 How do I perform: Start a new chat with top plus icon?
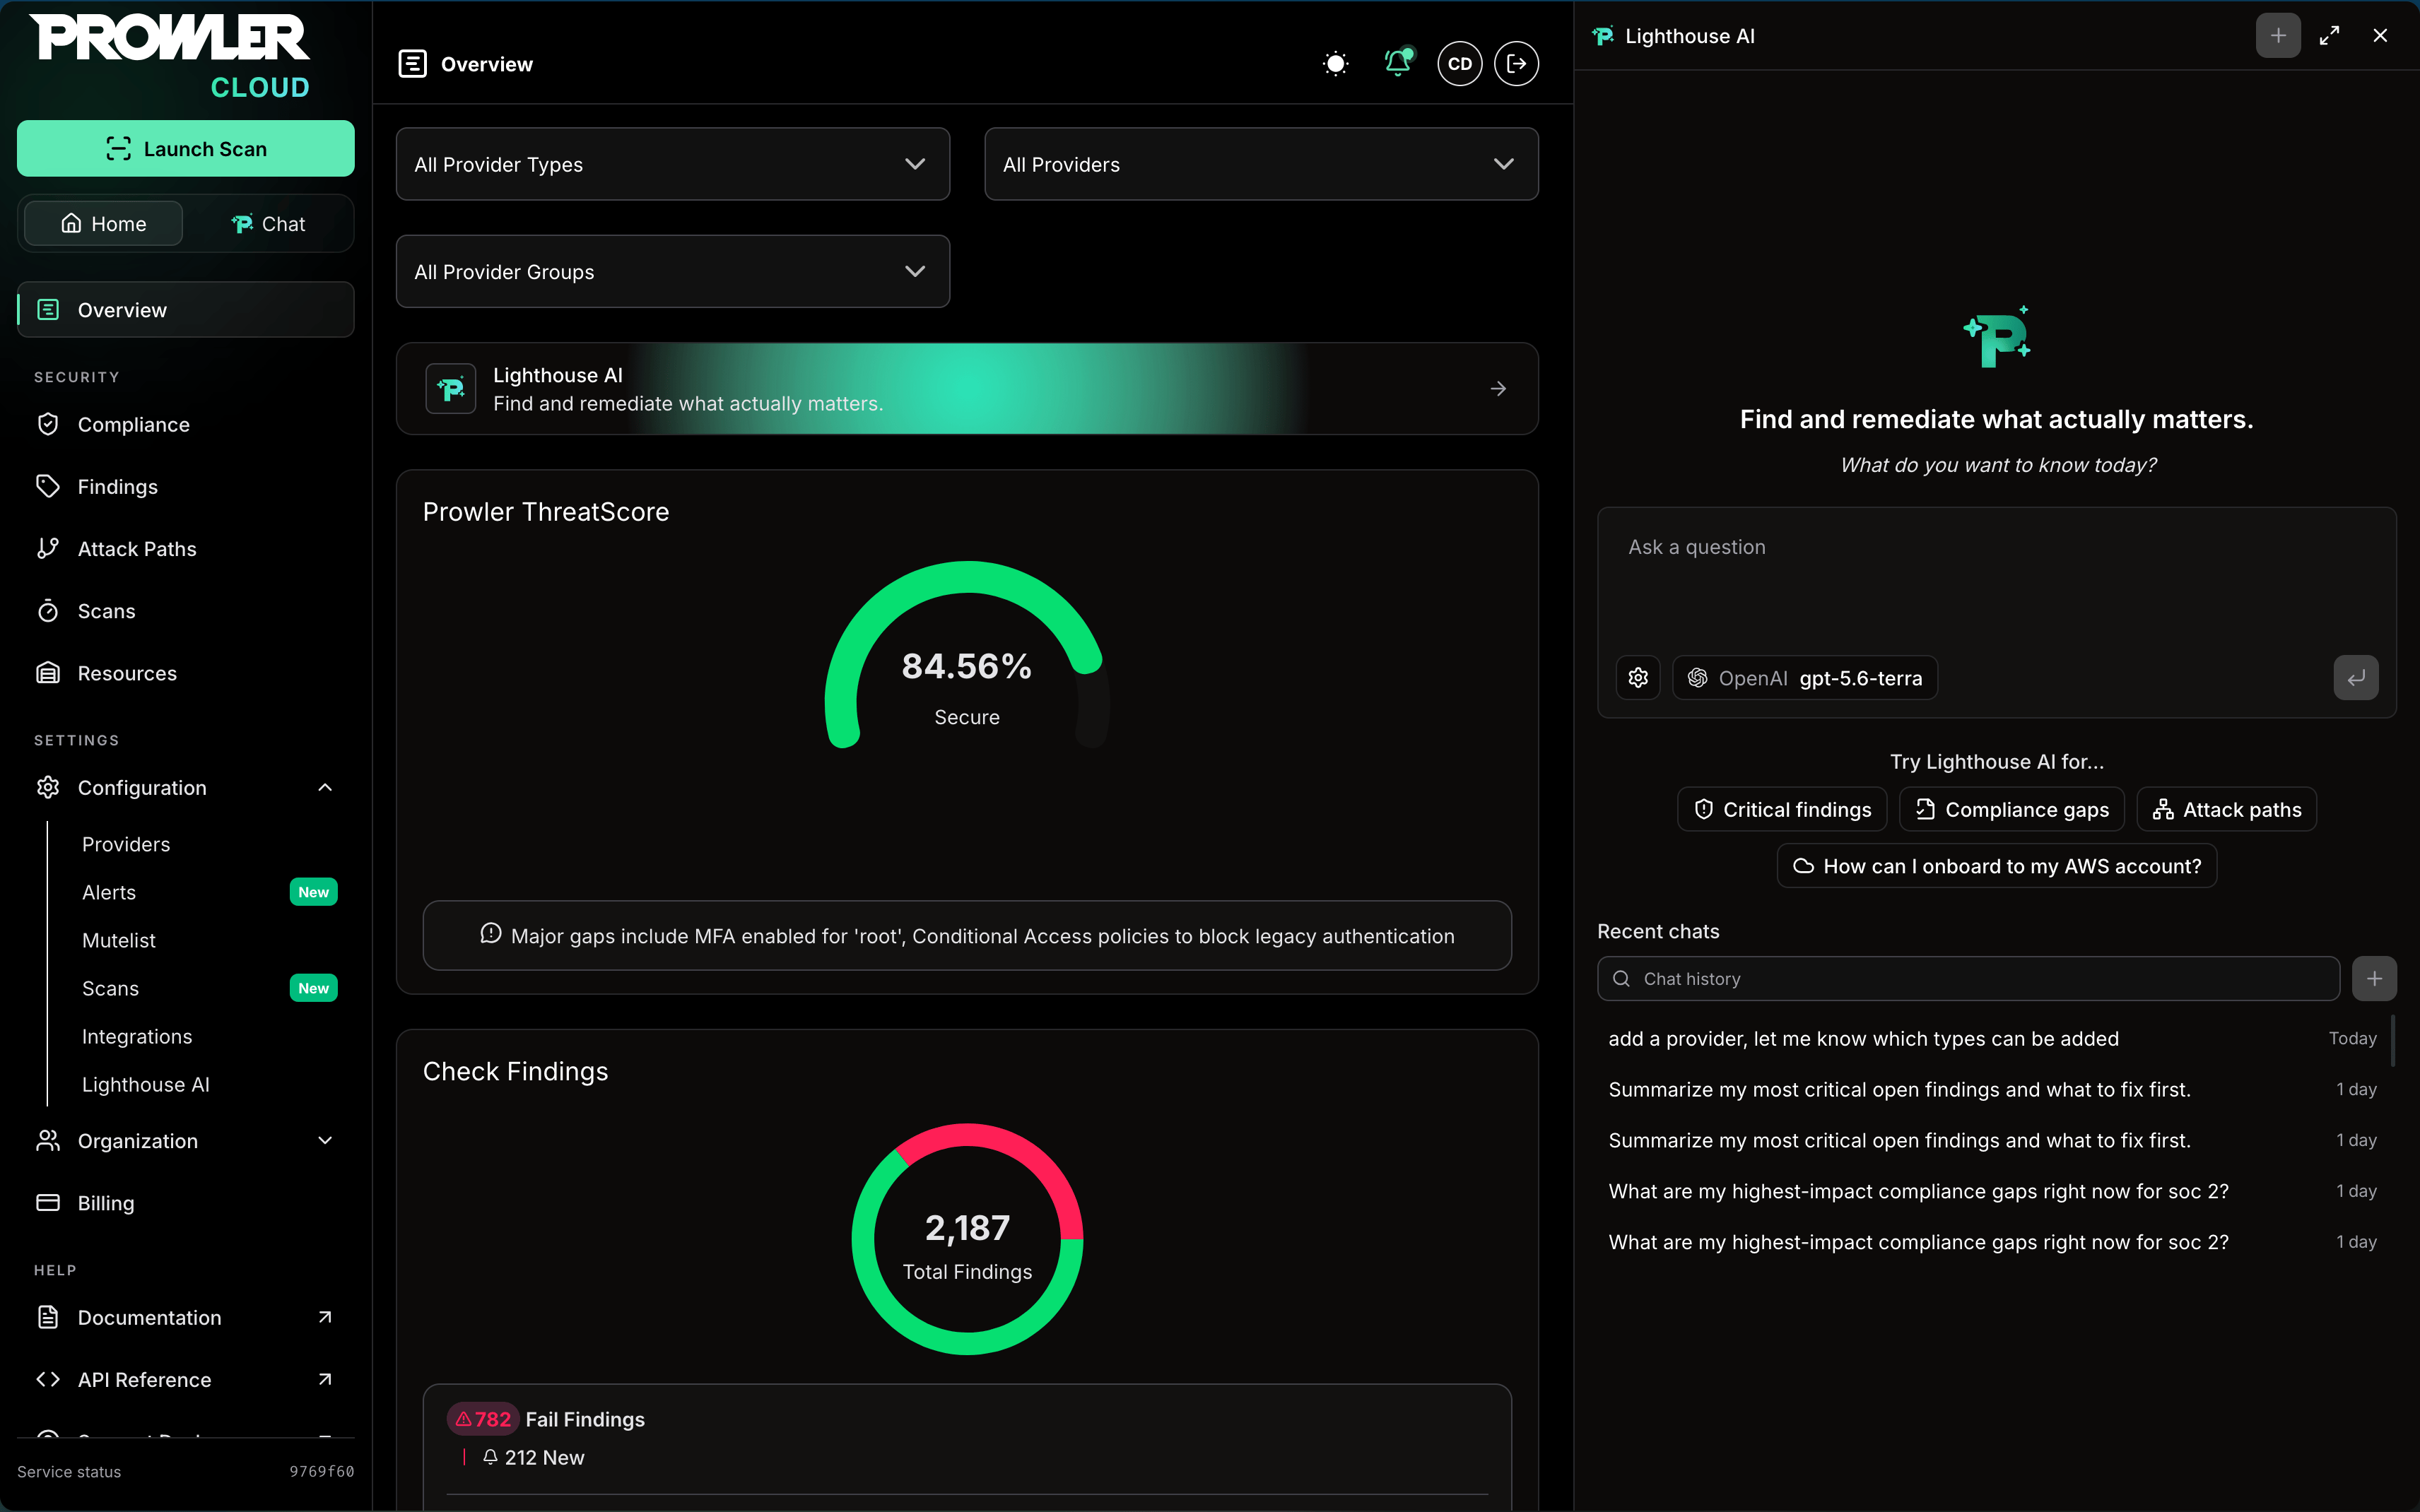[2278, 36]
